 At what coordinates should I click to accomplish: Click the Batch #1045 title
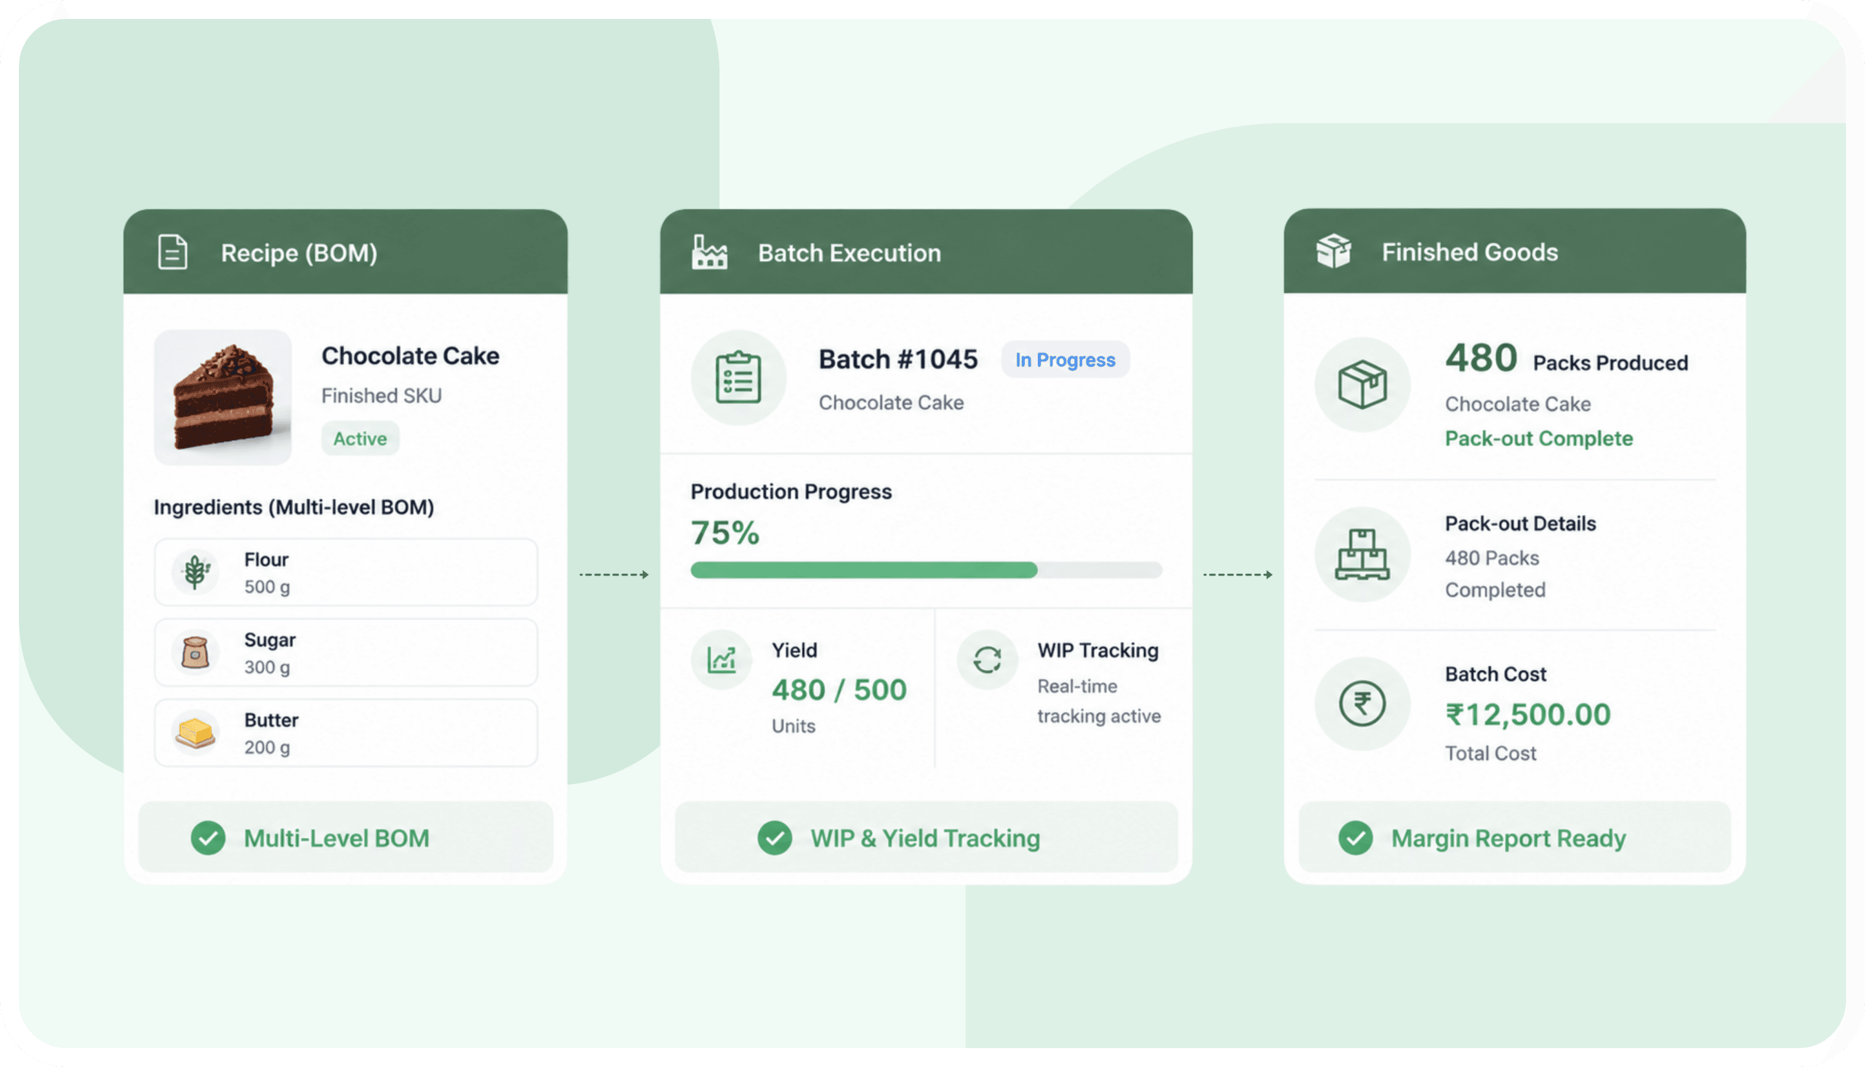coord(898,359)
